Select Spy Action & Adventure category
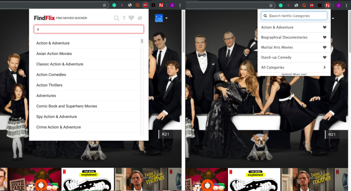This screenshot has width=351, height=191. (x=87, y=117)
